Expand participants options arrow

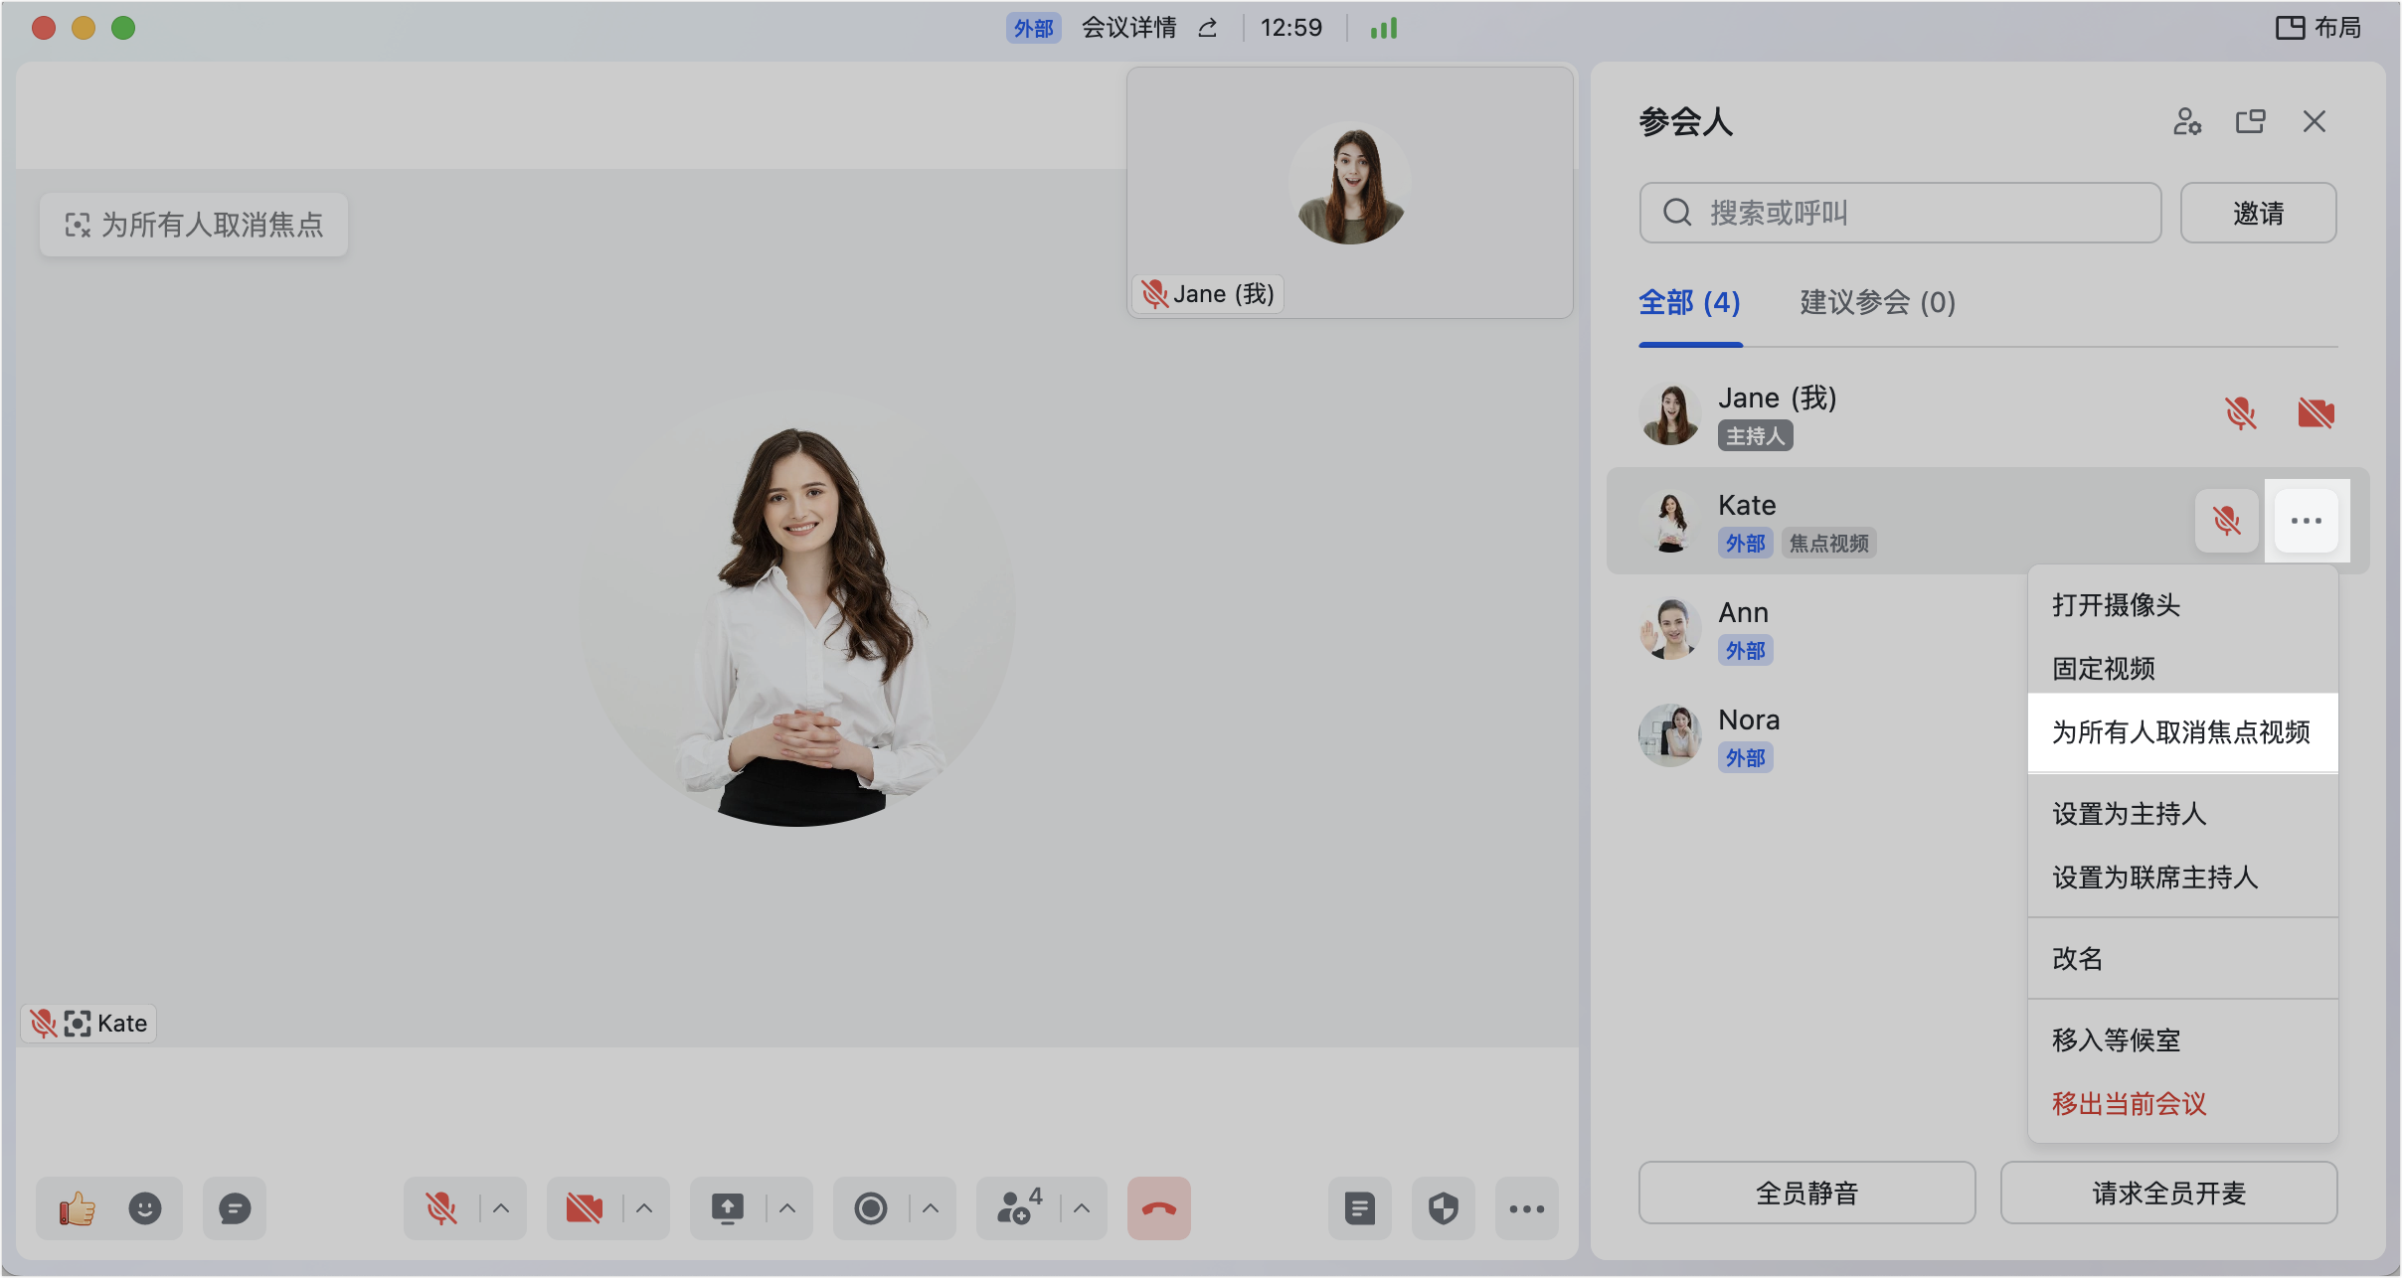[x=1082, y=1208]
